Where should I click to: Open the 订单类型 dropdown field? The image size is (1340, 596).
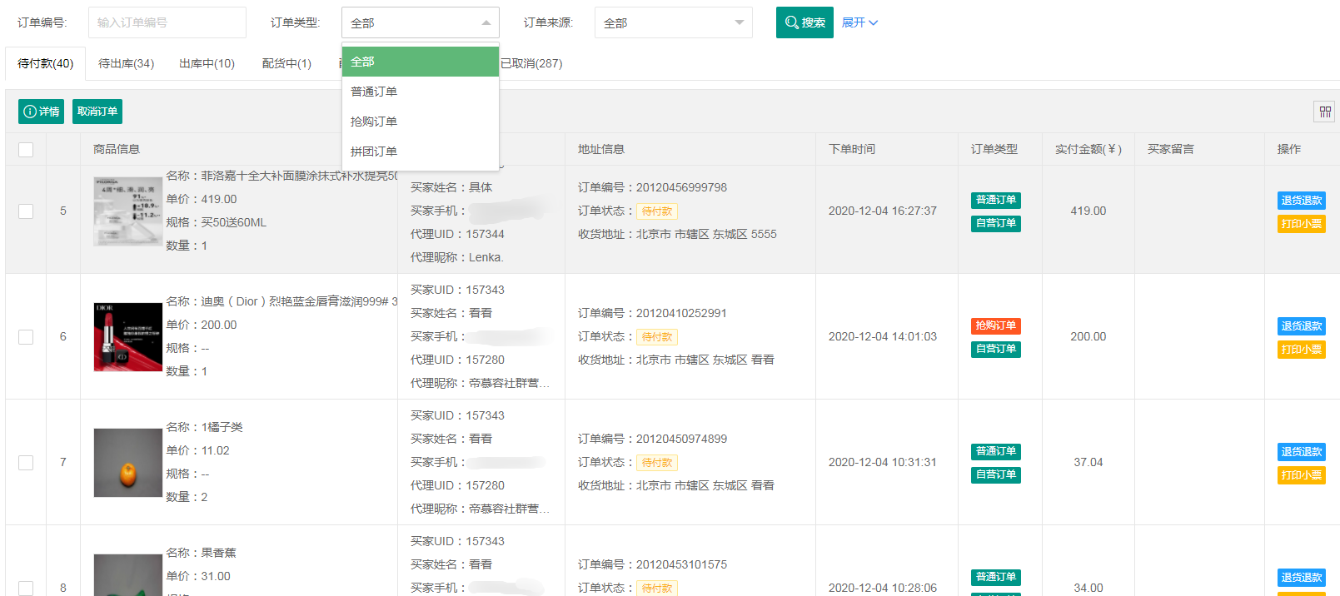tap(421, 22)
